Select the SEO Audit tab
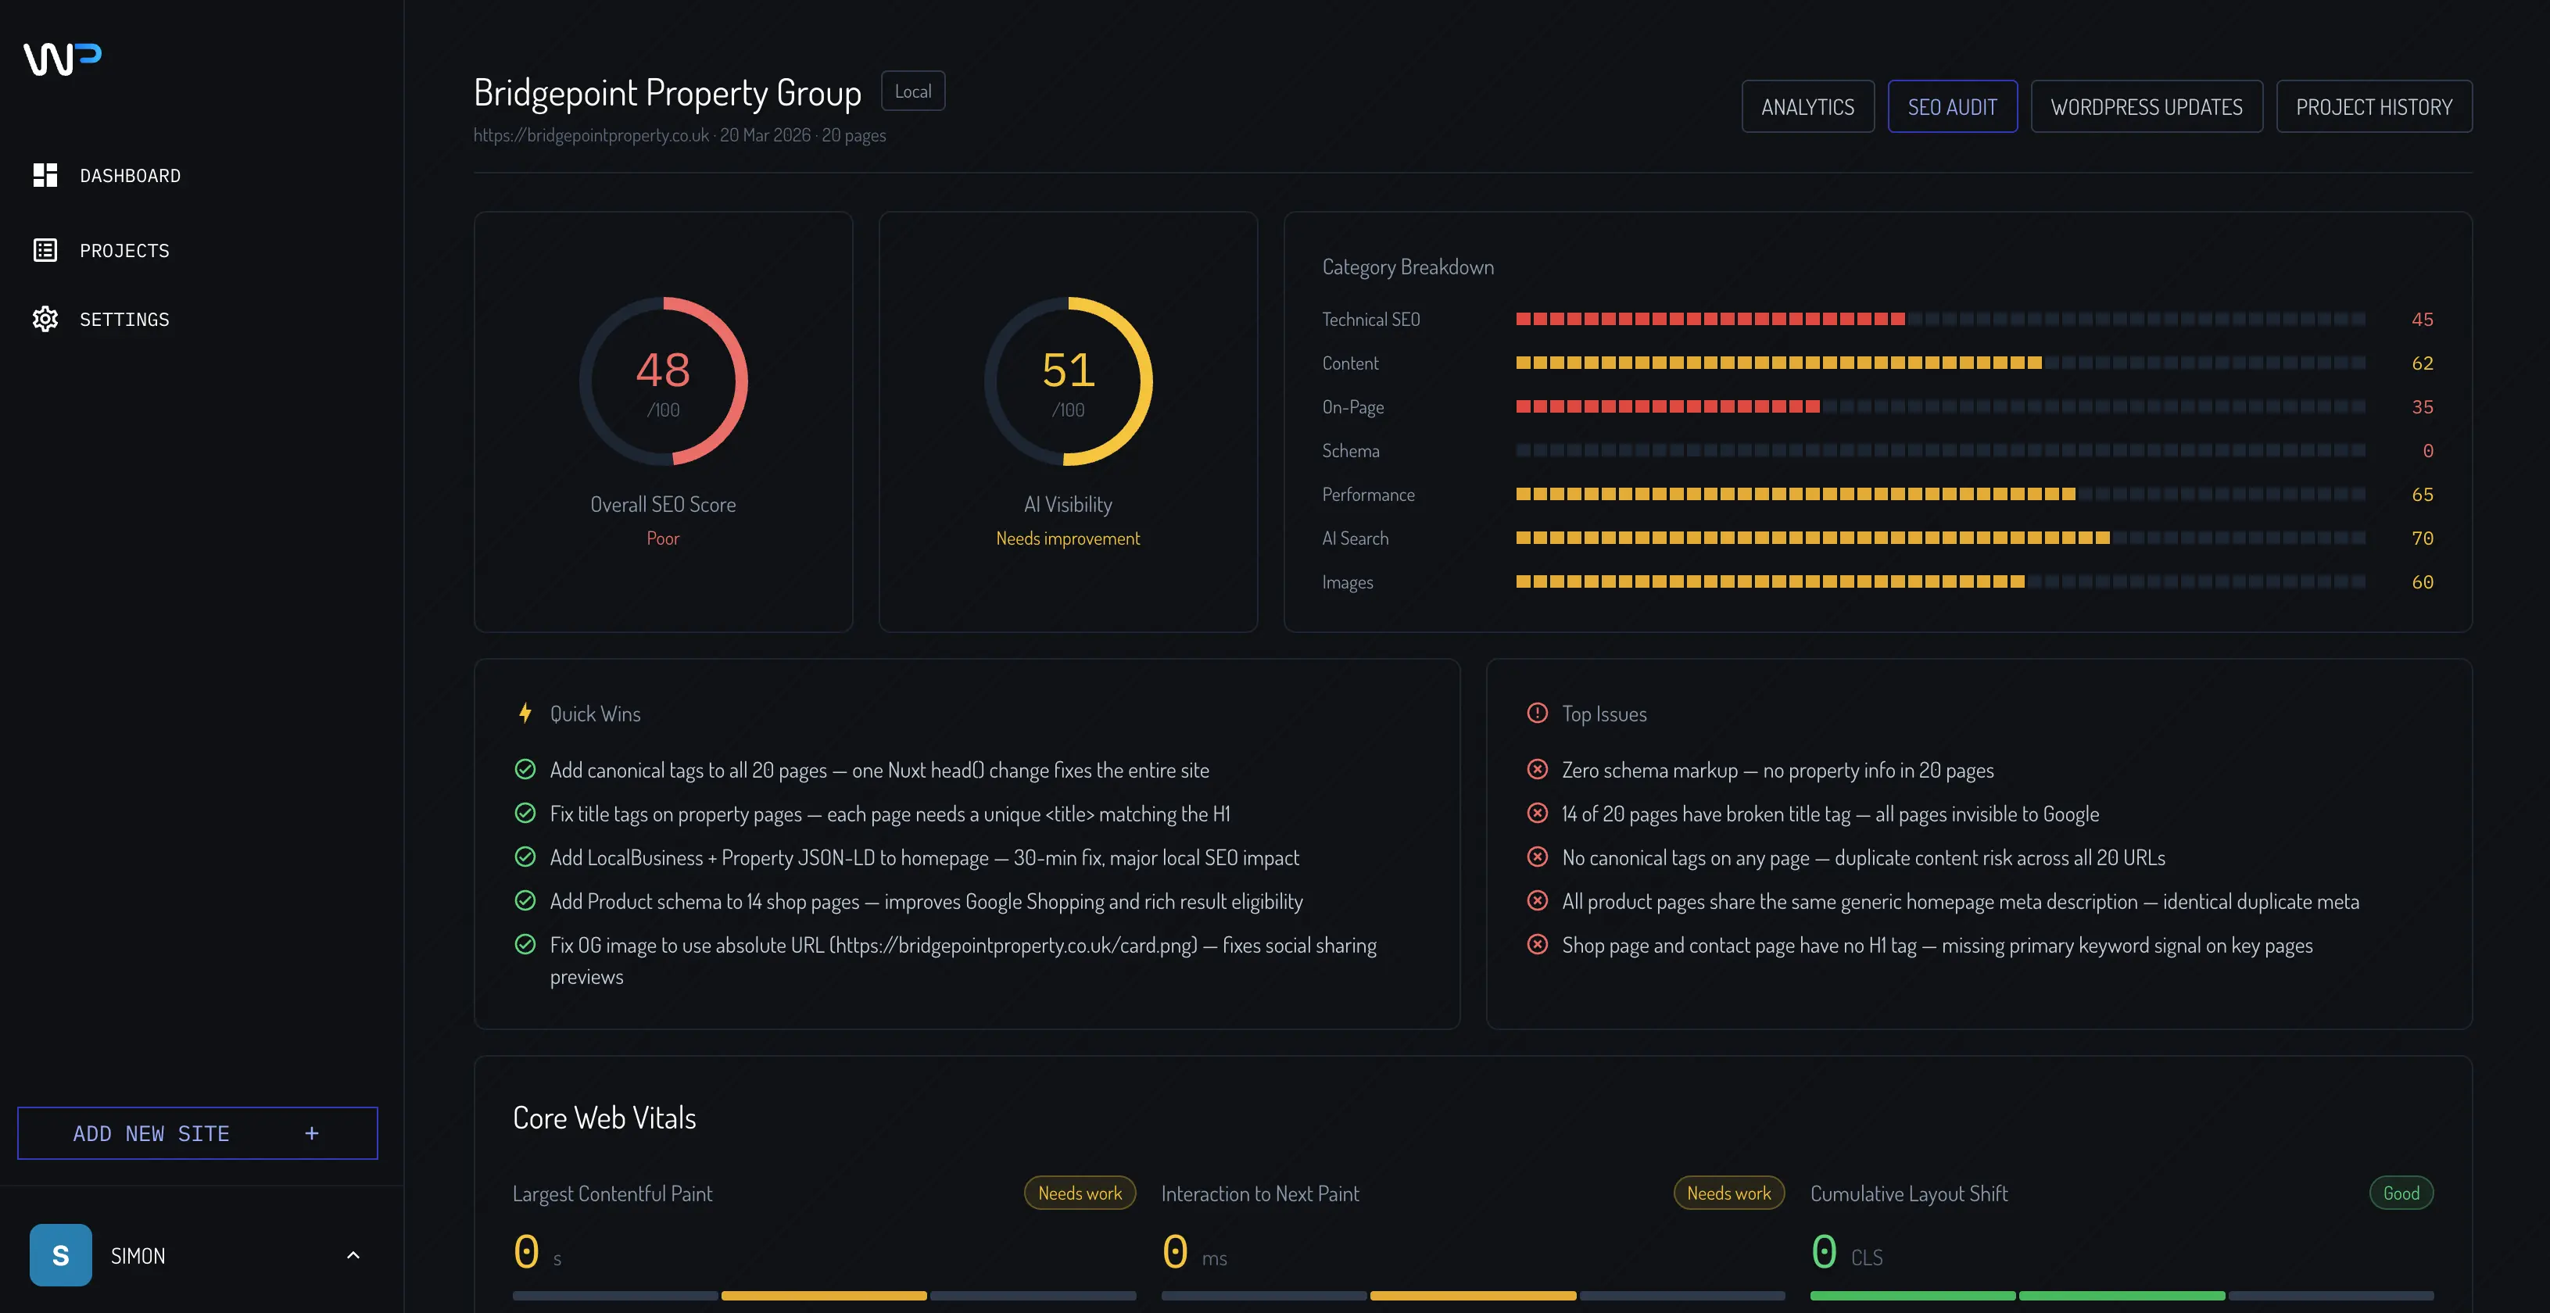Image resolution: width=2550 pixels, height=1313 pixels. tap(1951, 107)
